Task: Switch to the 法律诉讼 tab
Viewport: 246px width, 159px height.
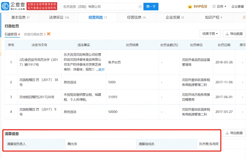Action: click(59, 18)
